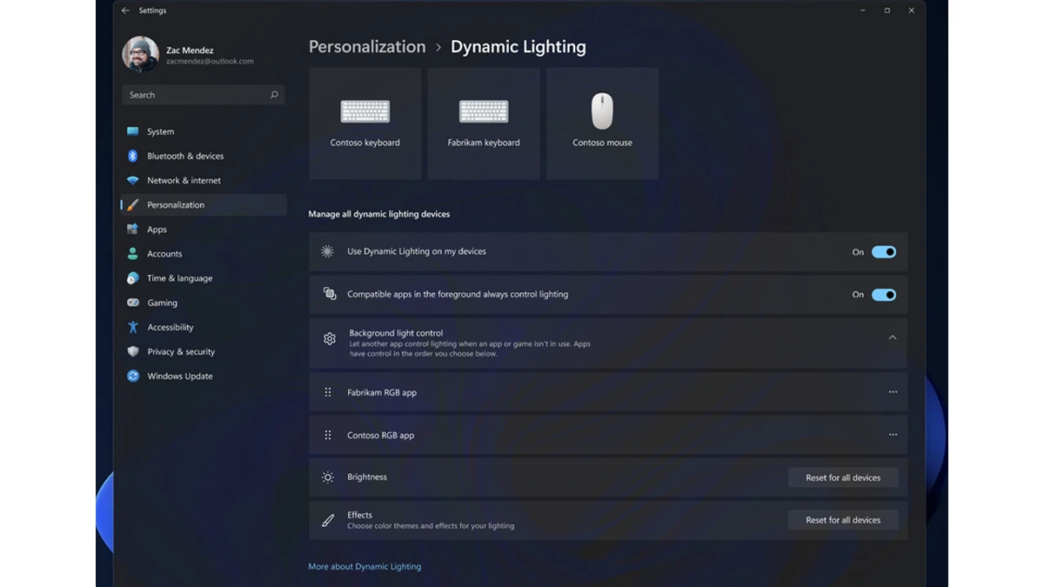Click Reset for all devices beside Brightness

pos(843,477)
